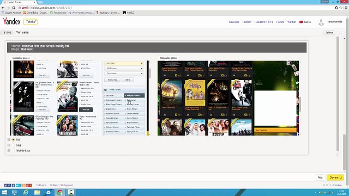Click the Devam continue button
The image size is (349, 196).
pos(335,177)
